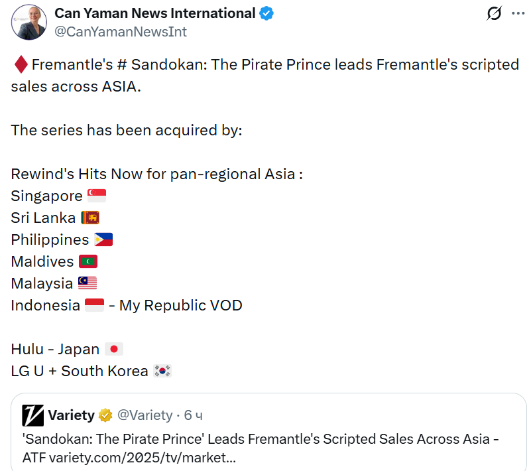Click the Japan flag emoji

tap(114, 349)
